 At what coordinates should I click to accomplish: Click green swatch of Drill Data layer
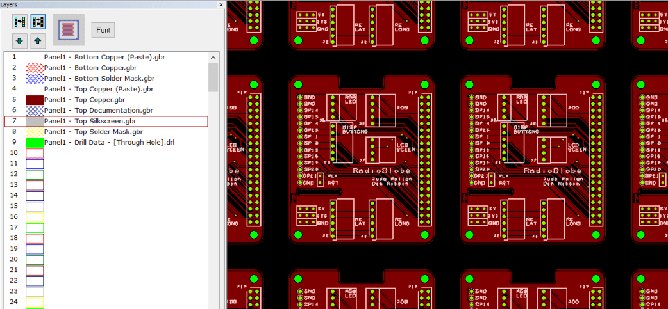[35, 143]
